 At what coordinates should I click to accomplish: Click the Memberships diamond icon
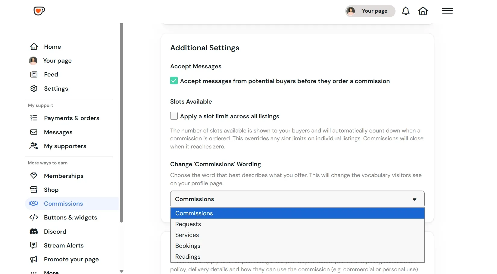pyautogui.click(x=34, y=176)
